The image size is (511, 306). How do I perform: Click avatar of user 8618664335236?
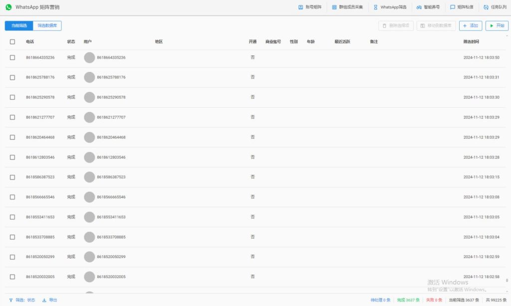(x=89, y=57)
